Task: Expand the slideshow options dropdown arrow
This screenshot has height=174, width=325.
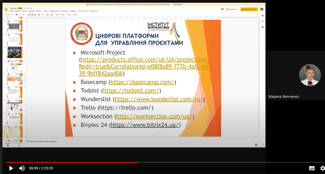Action: click(238, 9)
